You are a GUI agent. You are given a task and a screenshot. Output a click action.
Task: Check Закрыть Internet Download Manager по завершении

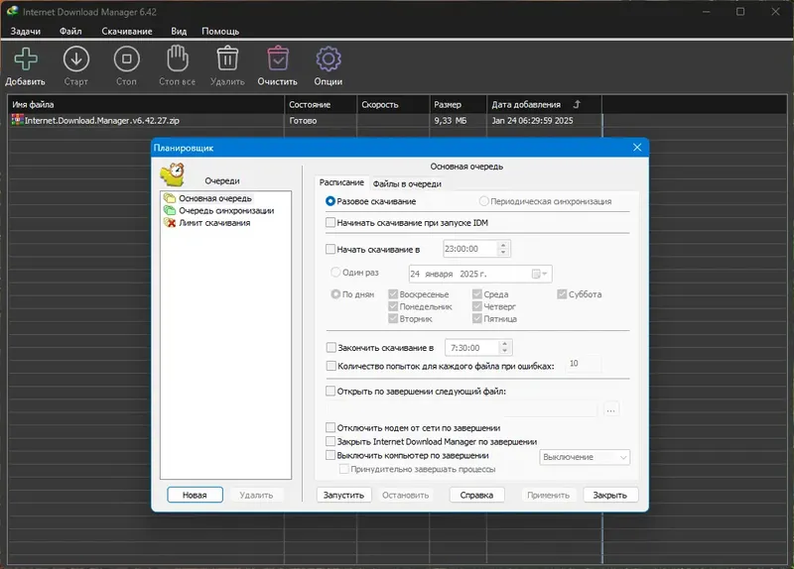[331, 441]
